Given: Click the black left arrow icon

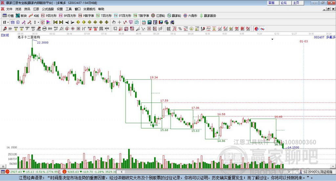Looking at the screenshot, I should click(67, 22).
